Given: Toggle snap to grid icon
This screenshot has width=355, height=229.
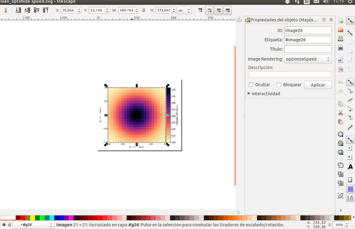Looking at the screenshot, I should pyautogui.click(x=350, y=189).
